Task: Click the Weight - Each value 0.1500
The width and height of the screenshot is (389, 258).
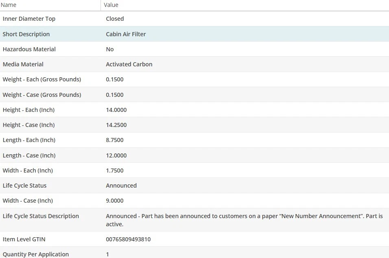Action: 115,80
